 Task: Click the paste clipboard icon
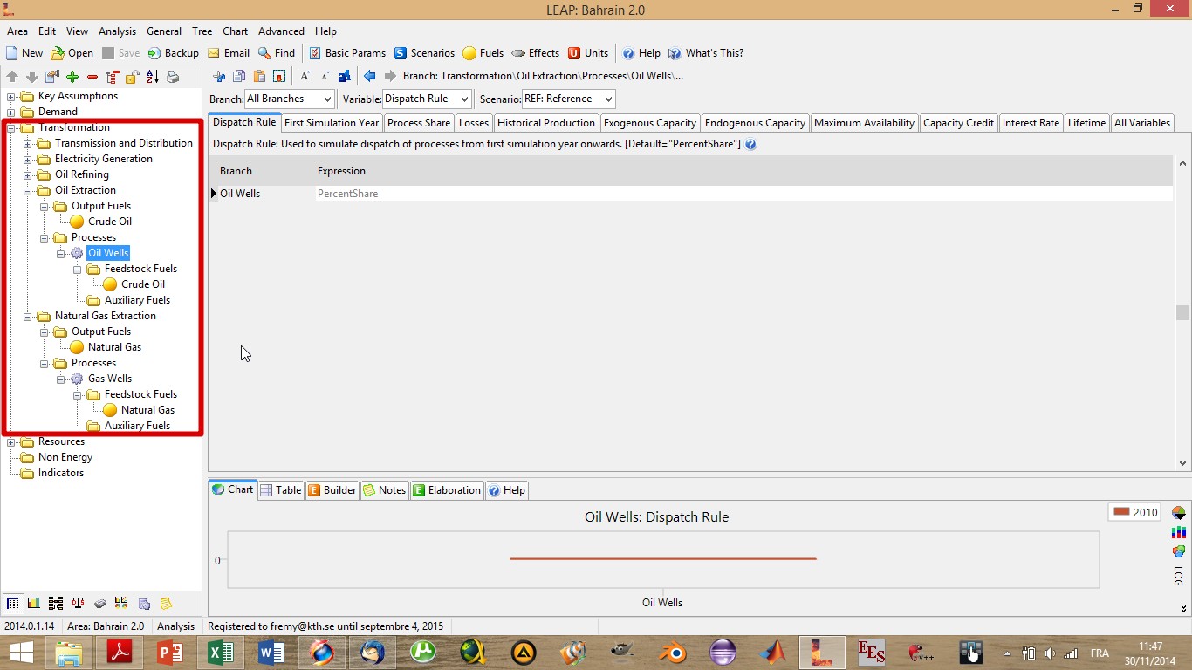click(259, 76)
